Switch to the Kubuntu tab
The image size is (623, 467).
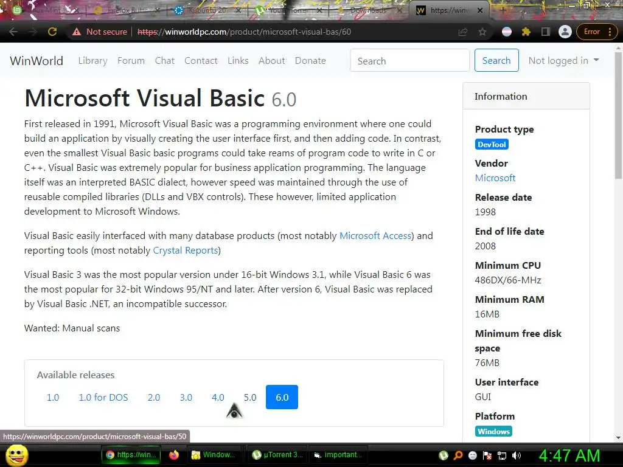[x=207, y=10]
